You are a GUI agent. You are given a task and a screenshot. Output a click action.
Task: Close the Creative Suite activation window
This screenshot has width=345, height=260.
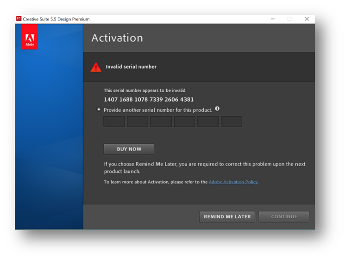point(307,19)
